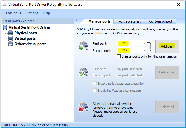Open the First port dropdown arrow
Image resolution: width=186 pixels, height=128 pixels.
click(x=145, y=43)
